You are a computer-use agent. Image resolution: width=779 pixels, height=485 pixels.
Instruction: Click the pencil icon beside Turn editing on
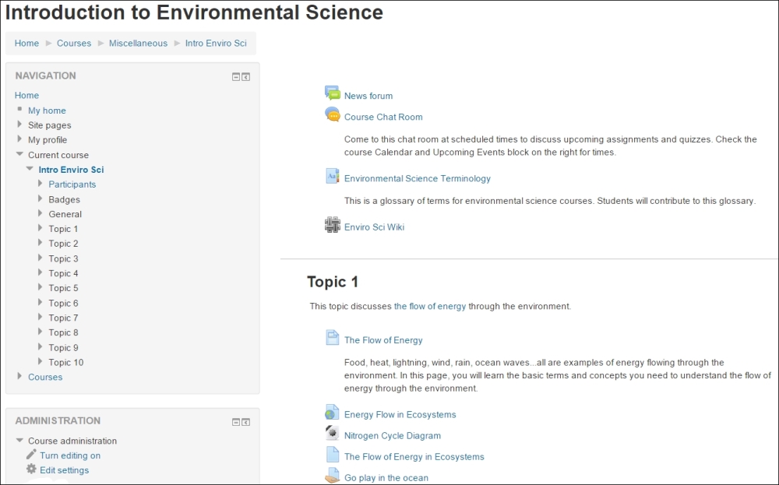(x=31, y=454)
